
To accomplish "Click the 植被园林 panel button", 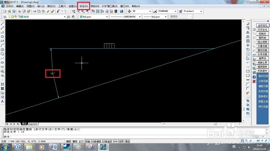I will click(263, 67).
